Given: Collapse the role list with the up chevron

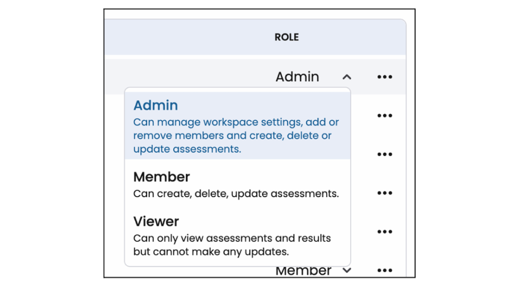Looking at the screenshot, I should (x=347, y=77).
